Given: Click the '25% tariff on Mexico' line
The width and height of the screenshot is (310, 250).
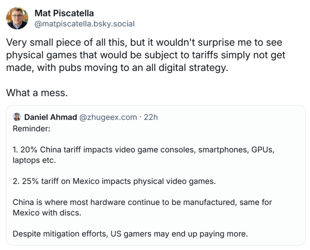Looking at the screenshot, I should (x=114, y=181).
